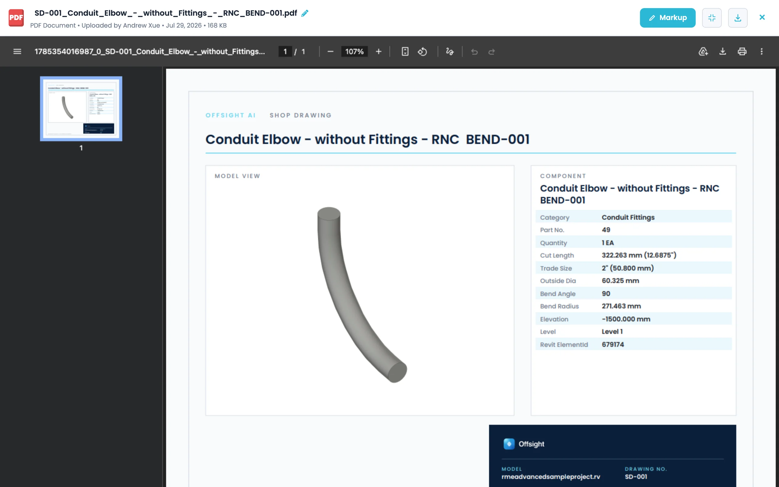
Task: Edit the current page number field
Action: coord(285,51)
